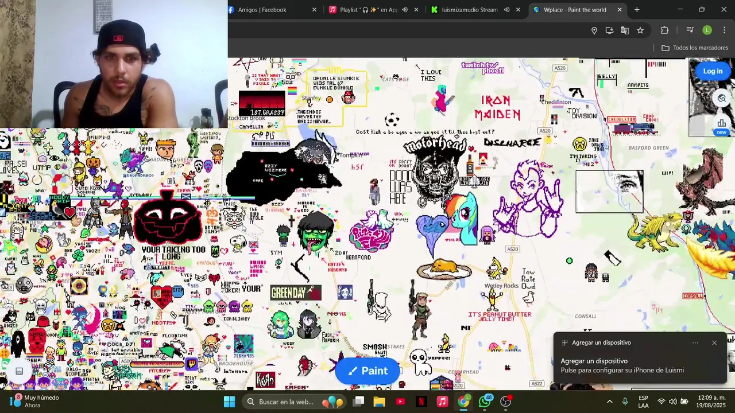Click the DISCHARGE pixel text

pos(512,143)
